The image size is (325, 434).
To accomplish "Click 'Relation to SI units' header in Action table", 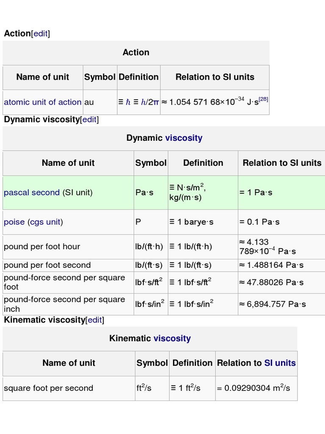I will [215, 77].
